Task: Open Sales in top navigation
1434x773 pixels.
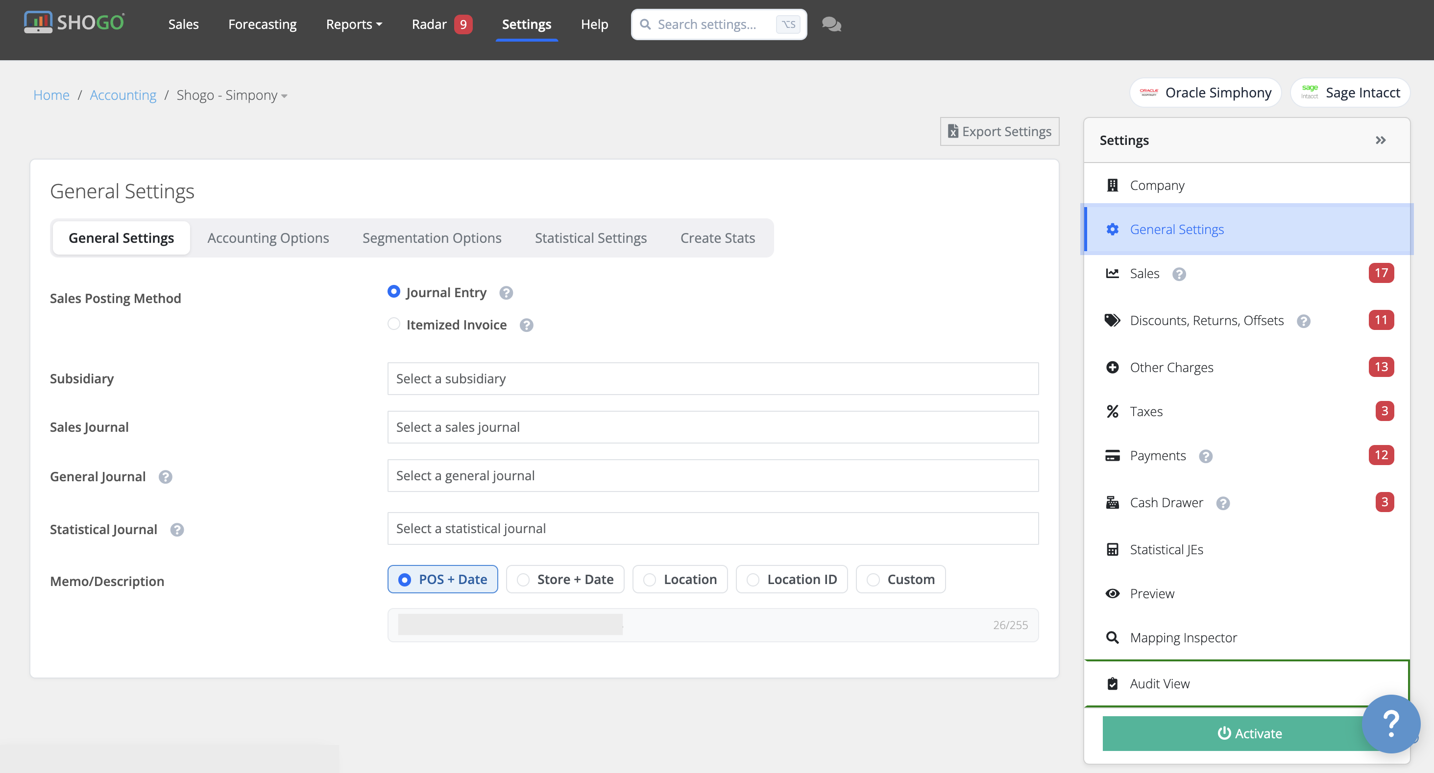Action: (183, 24)
